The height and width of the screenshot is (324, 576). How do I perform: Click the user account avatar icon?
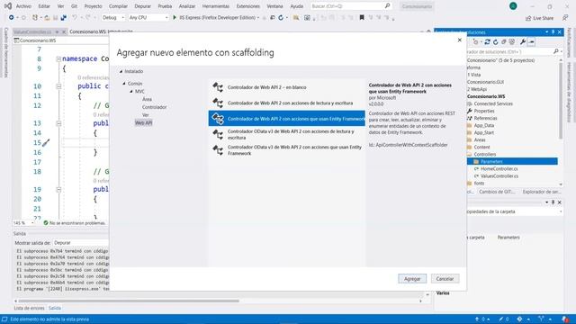513,6
